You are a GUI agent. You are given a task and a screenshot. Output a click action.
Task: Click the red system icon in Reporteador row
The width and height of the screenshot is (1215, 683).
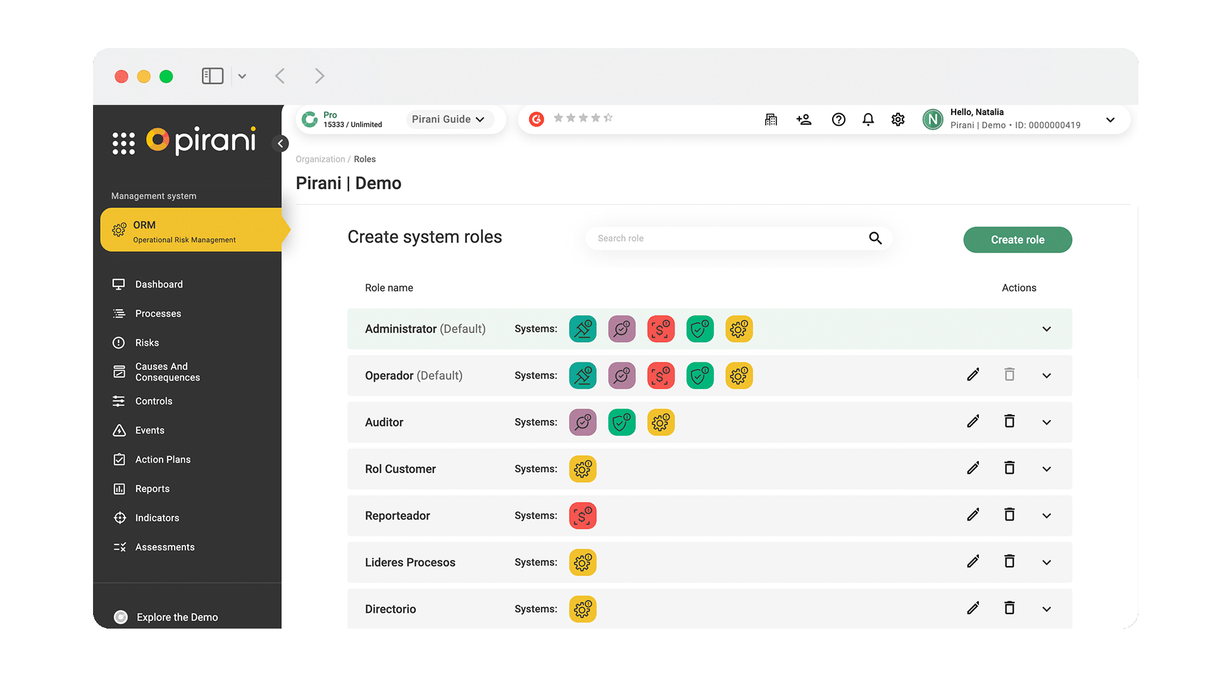pos(582,515)
